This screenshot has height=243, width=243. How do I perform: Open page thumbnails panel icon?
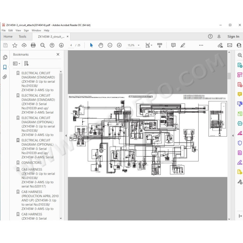pos(5,57)
